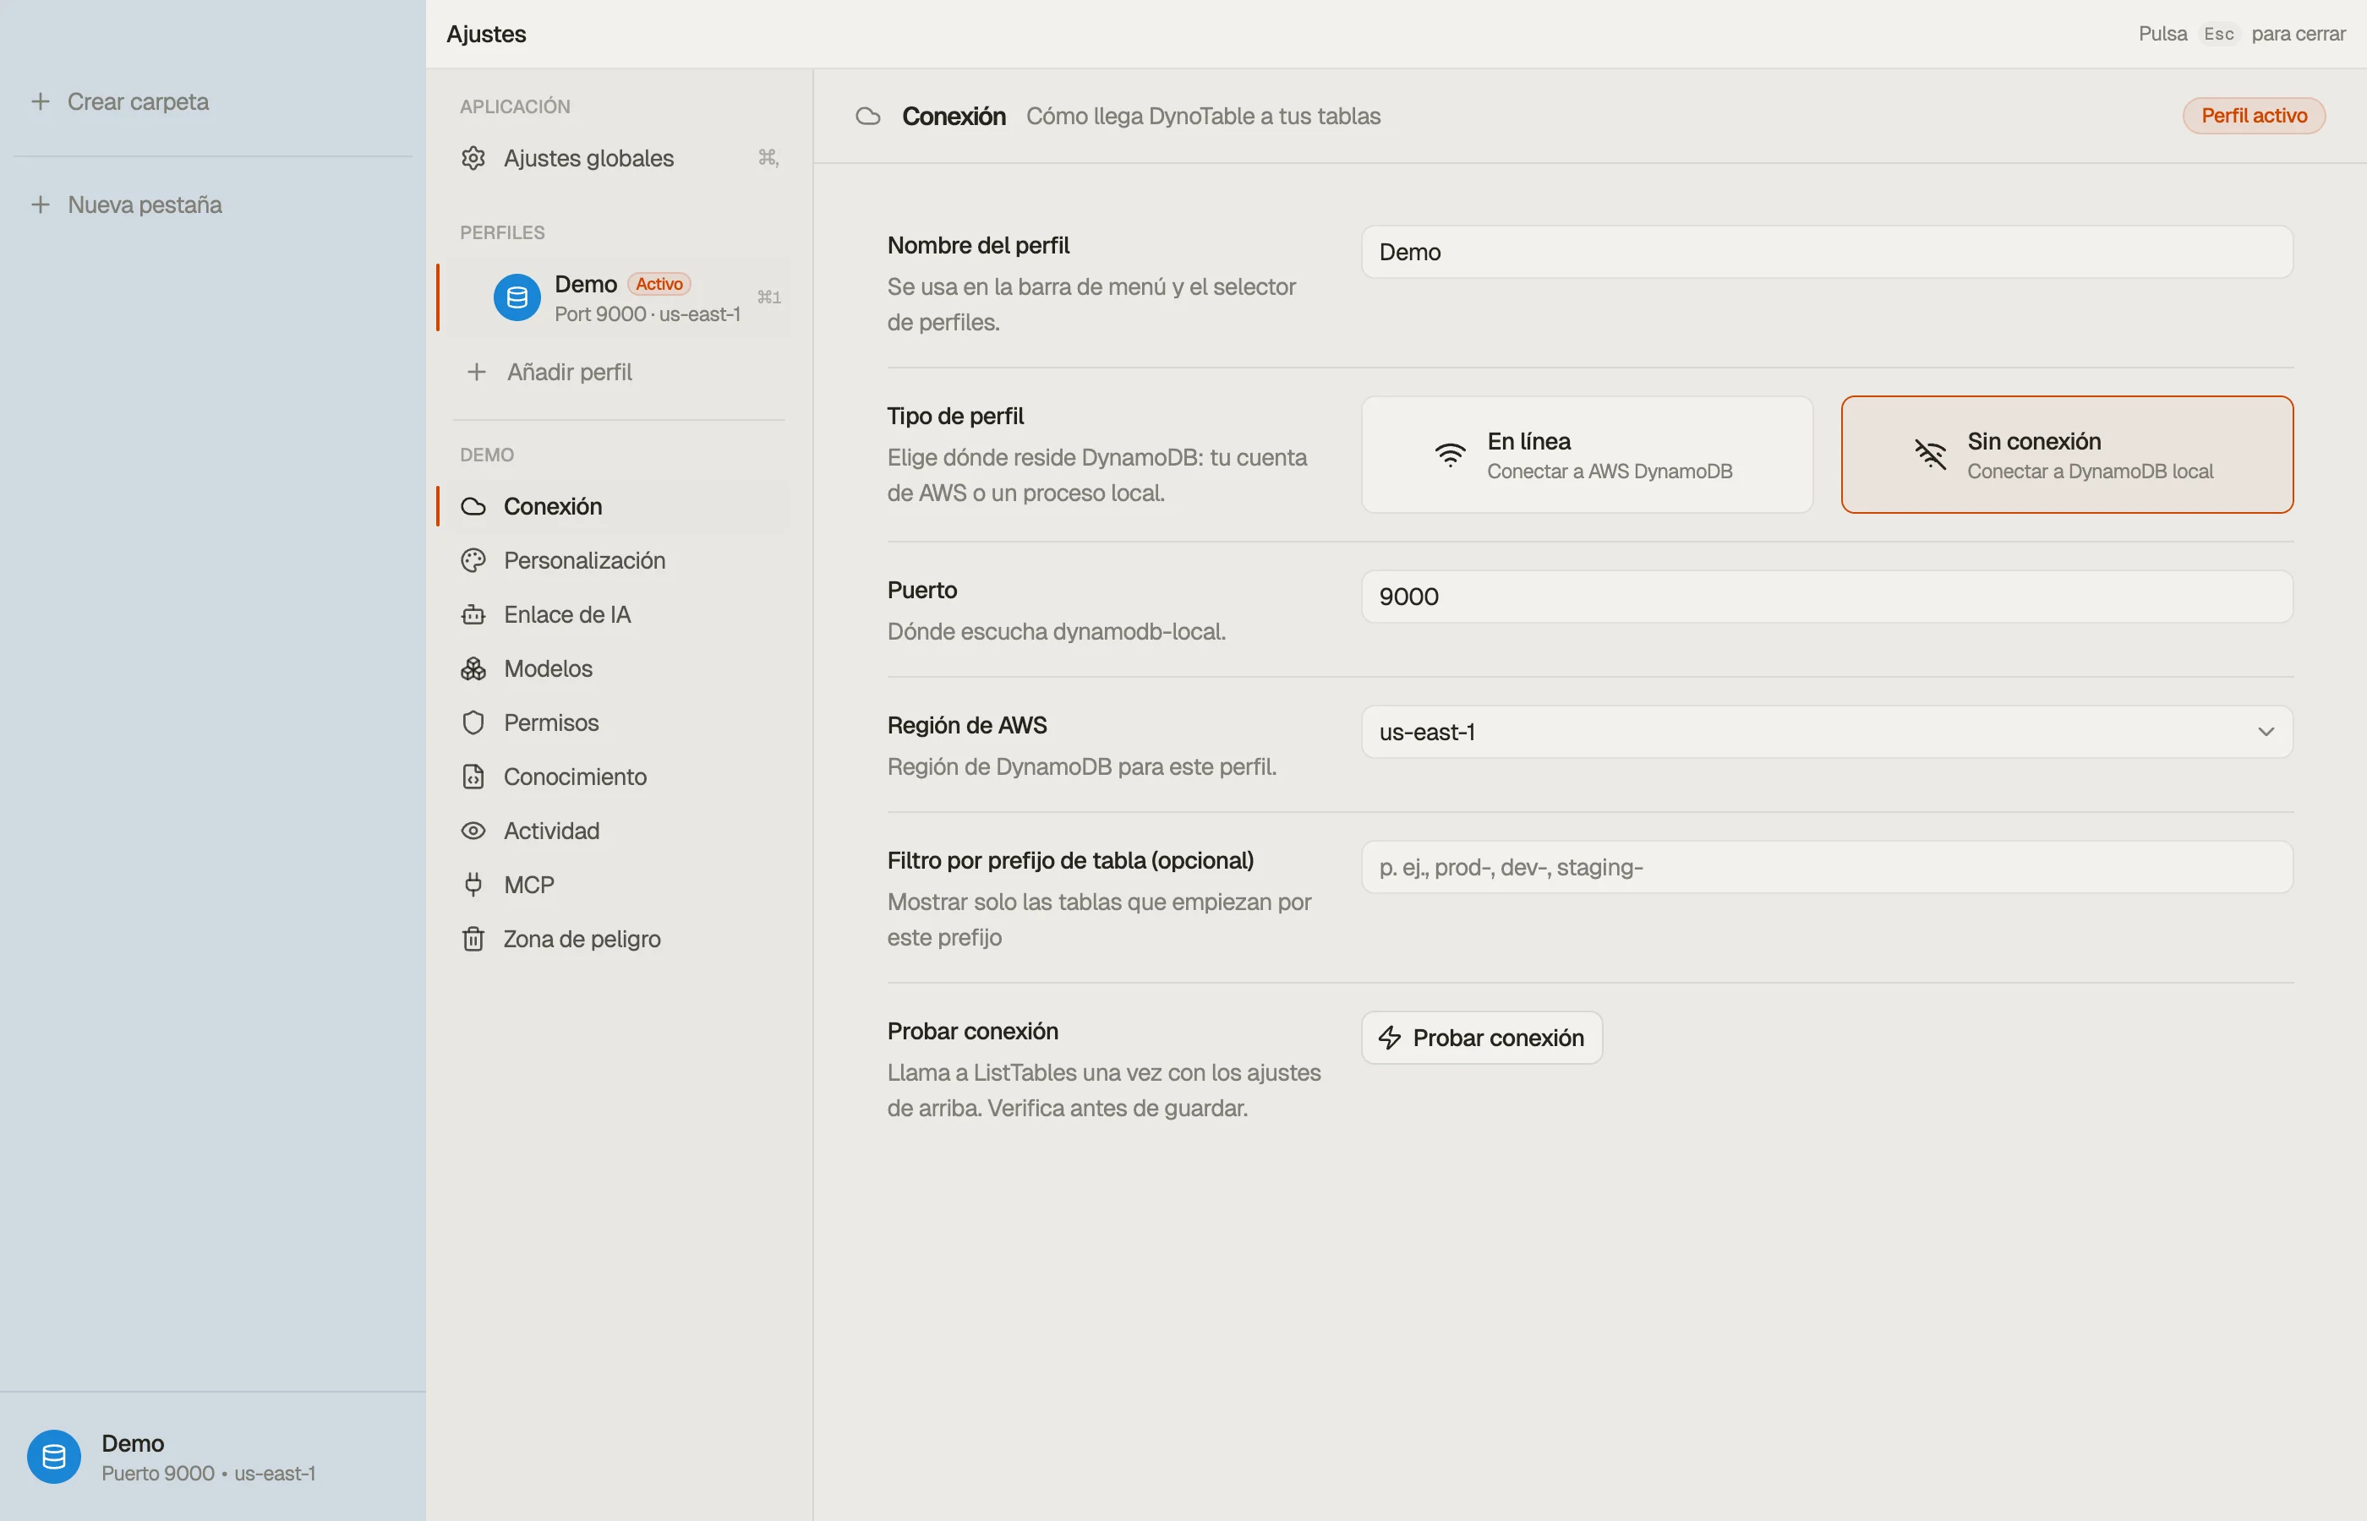Click 'Cómo llega DynoTable a tus tablas' subtitle
The width and height of the screenshot is (2367, 1521).
pyautogui.click(x=1203, y=117)
